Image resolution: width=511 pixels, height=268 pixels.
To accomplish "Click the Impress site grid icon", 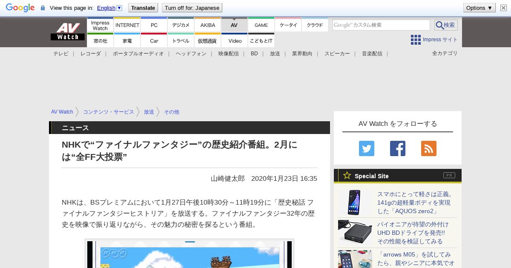I will (x=416, y=40).
